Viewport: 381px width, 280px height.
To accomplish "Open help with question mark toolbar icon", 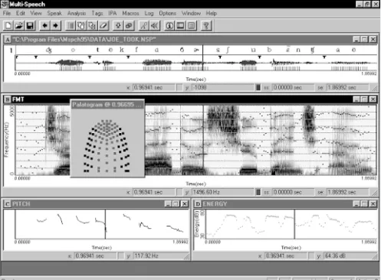I will (206, 25).
